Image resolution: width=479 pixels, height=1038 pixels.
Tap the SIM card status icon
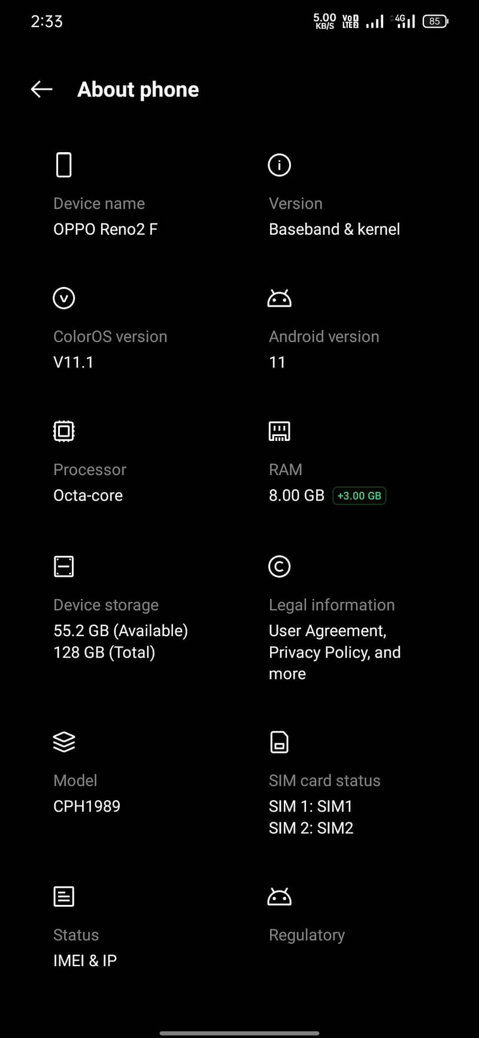tap(279, 742)
